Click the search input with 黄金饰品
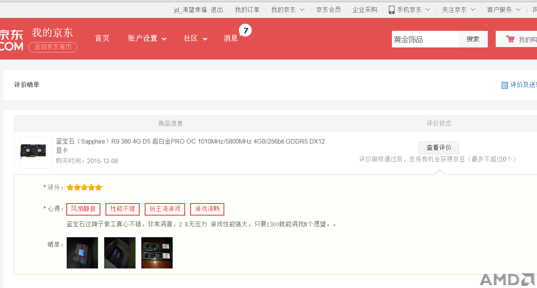This screenshot has height=288, width=537. (425, 39)
